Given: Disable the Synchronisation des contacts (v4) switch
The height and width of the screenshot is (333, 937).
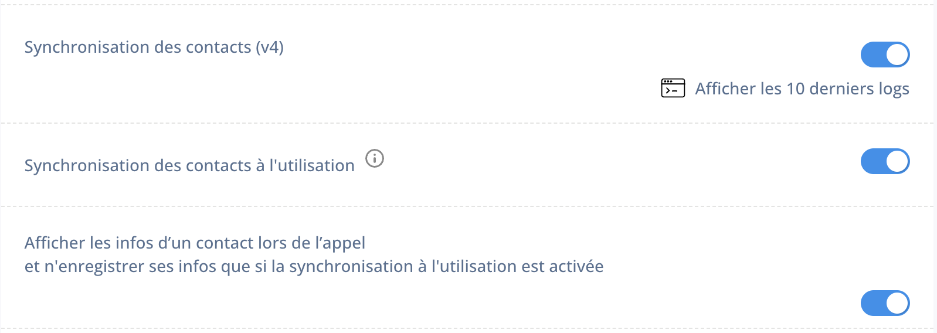Looking at the screenshot, I should click(885, 55).
